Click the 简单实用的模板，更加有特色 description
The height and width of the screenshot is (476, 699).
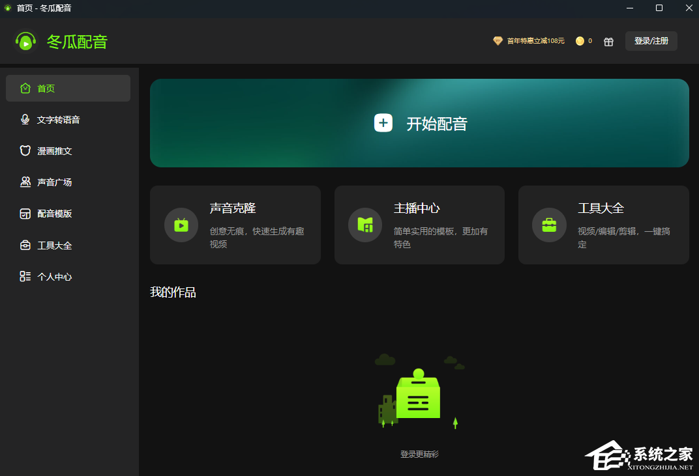point(441,238)
